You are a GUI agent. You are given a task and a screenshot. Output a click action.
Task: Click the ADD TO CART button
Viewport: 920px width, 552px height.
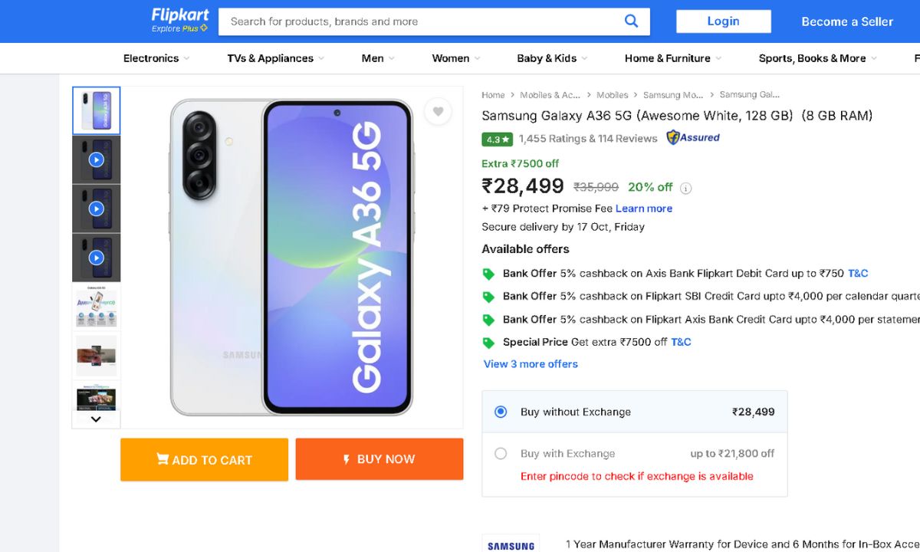[x=204, y=460]
